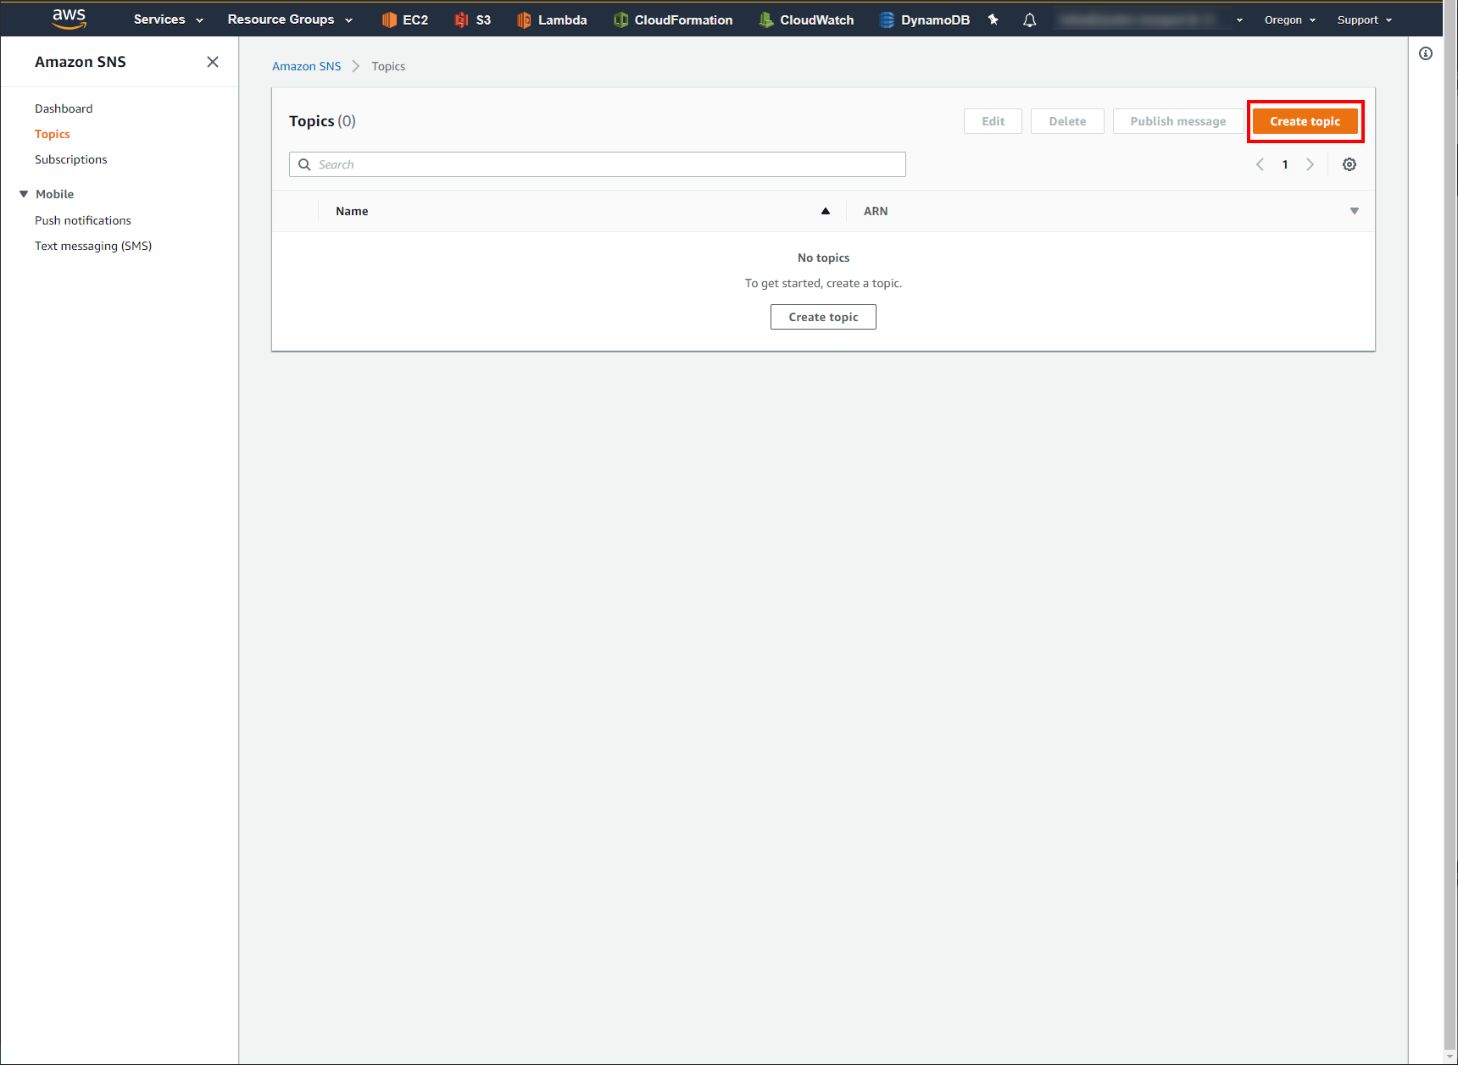The height and width of the screenshot is (1065, 1458).
Task: Change region from Oregon dropdown
Action: [x=1289, y=19]
